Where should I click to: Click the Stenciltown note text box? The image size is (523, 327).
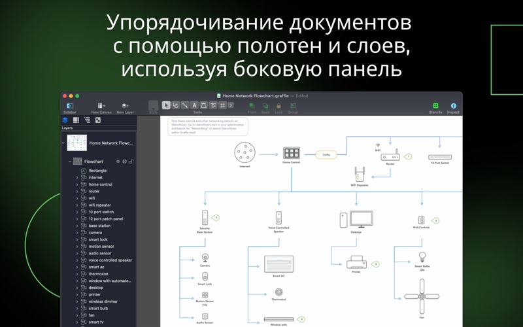pos(208,127)
